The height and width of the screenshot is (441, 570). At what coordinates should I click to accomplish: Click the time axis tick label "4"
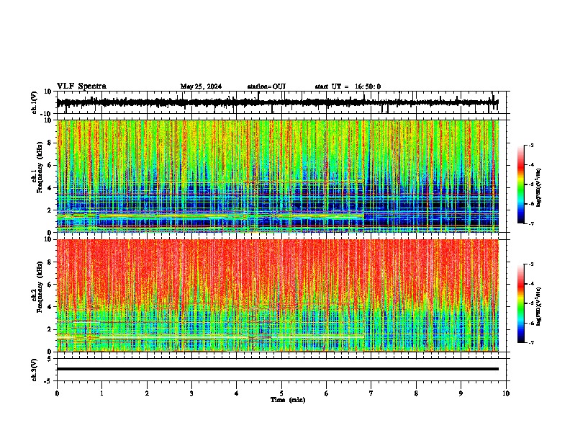pos(236,393)
